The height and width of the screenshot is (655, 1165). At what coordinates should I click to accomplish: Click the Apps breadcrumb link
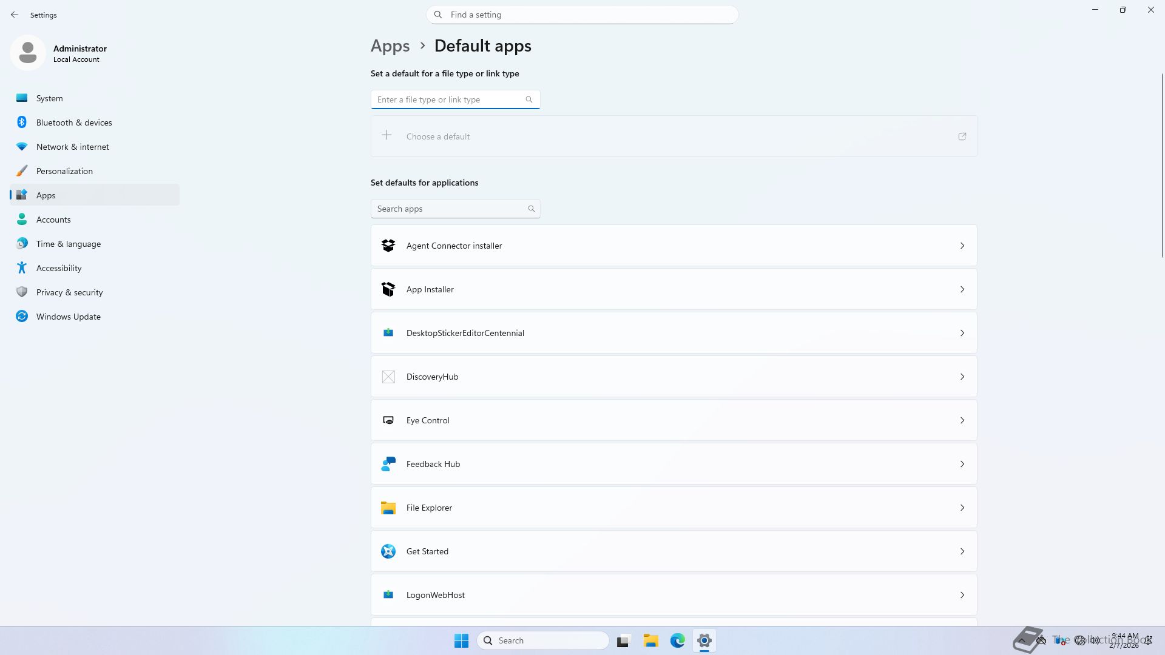[390, 46]
